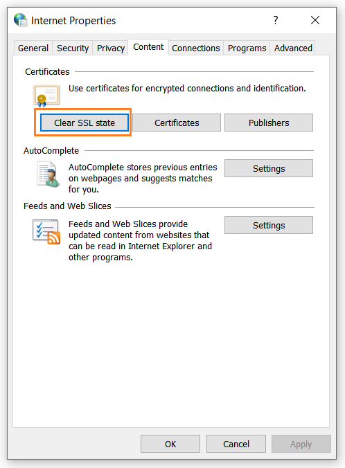Click the 'AutoComplete stores previous entries' description
The width and height of the screenshot is (345, 468).
point(143,178)
